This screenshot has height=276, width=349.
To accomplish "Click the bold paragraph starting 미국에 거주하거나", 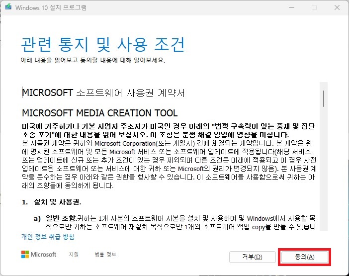I will coord(168,131).
